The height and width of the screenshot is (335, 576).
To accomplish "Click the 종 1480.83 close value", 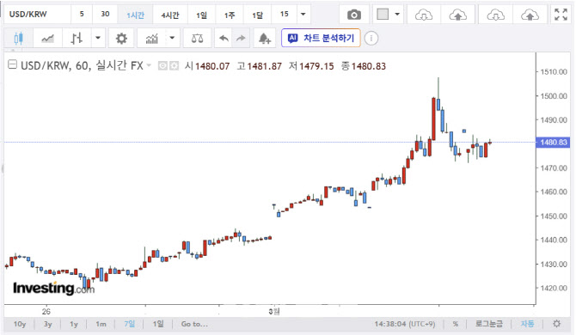I will (364, 66).
